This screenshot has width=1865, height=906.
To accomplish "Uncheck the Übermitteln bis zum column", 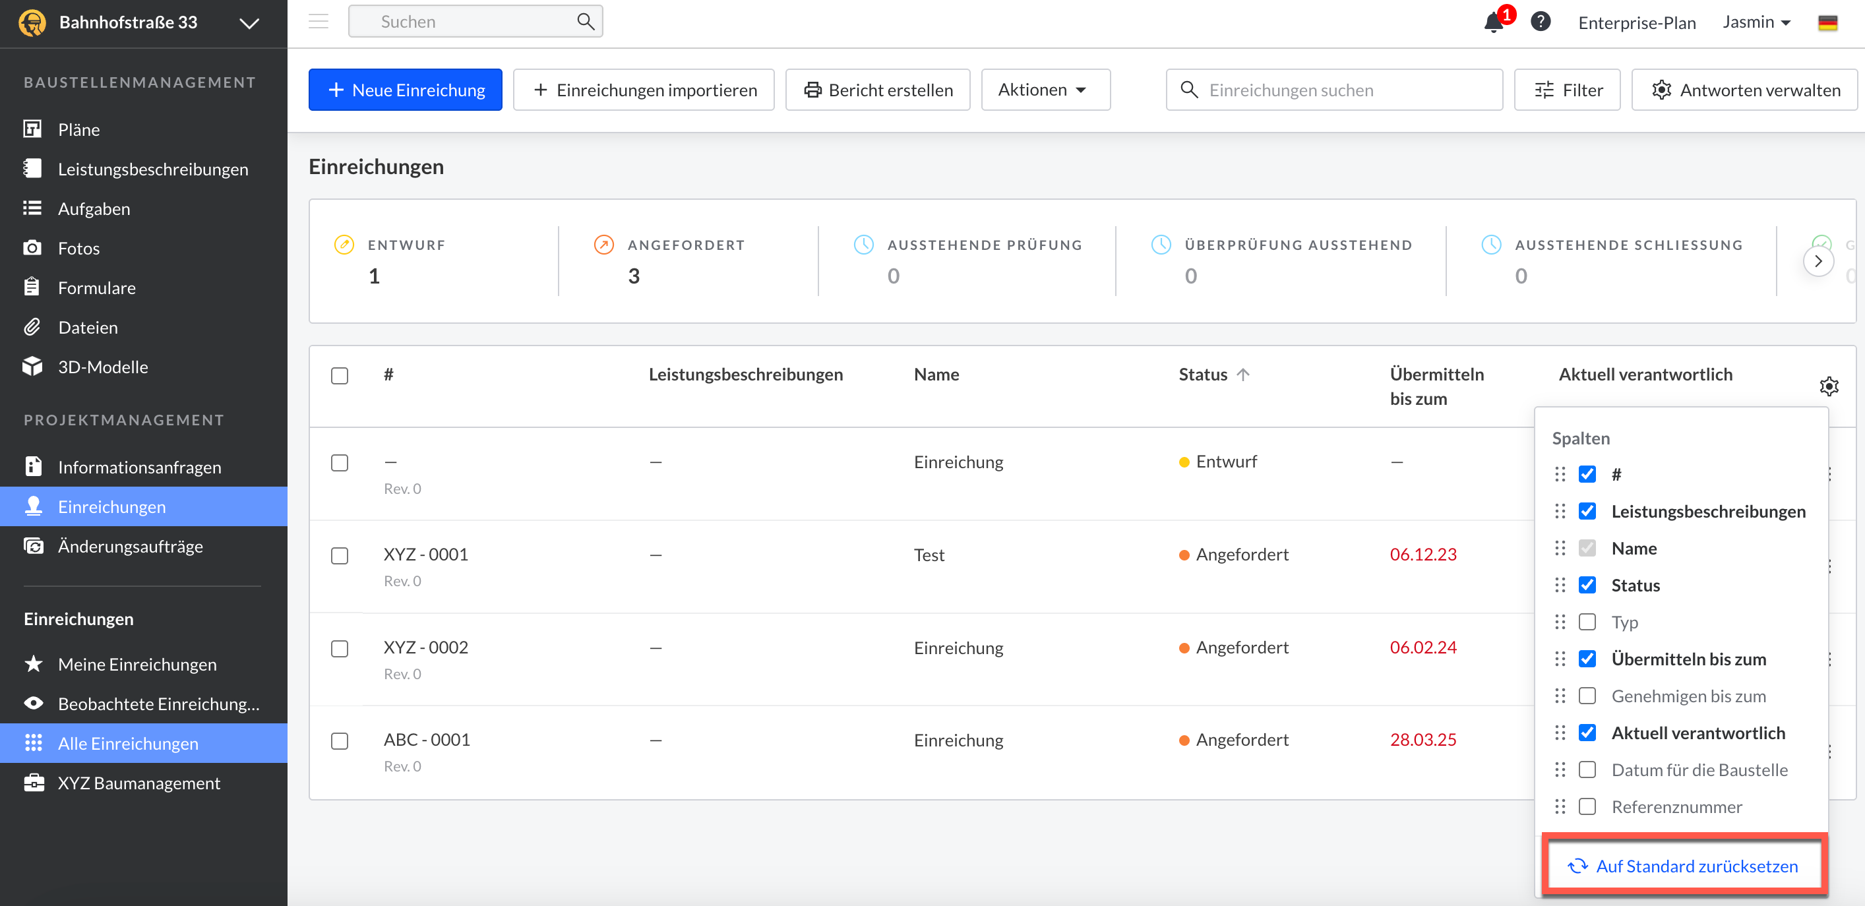I will (x=1587, y=659).
